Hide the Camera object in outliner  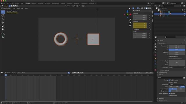click(184, 12)
